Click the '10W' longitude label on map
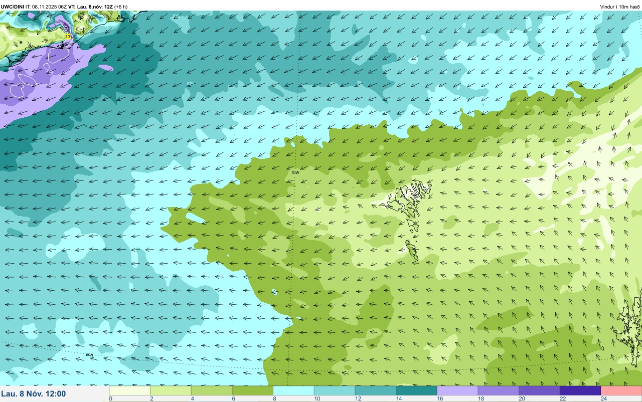Screen dimensions: 642x402 coord(295,172)
